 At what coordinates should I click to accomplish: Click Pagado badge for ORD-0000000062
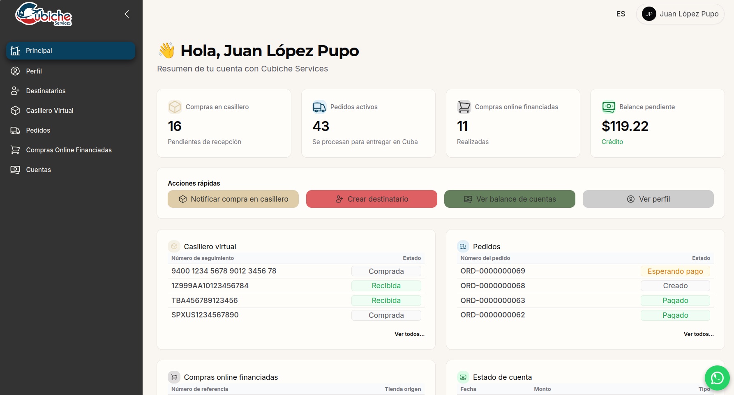pyautogui.click(x=675, y=315)
